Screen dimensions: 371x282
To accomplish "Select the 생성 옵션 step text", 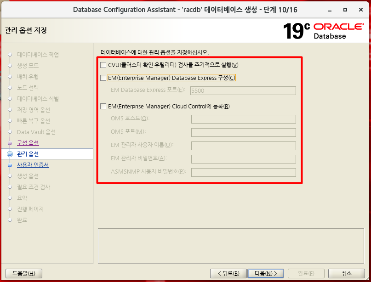I will (28, 176).
